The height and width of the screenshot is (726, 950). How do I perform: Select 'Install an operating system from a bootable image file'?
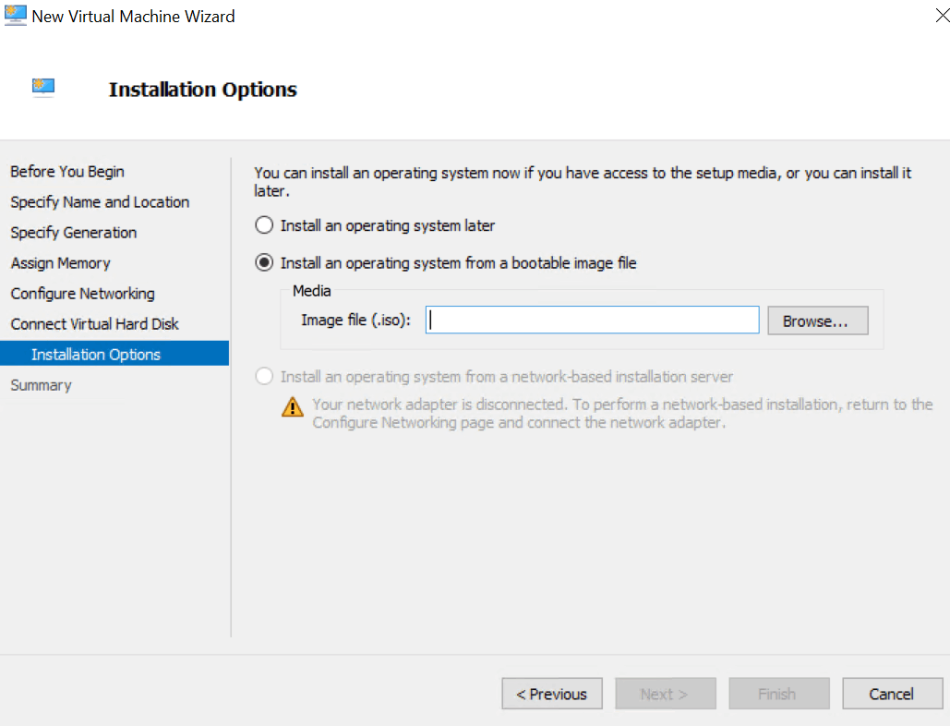coord(263,261)
